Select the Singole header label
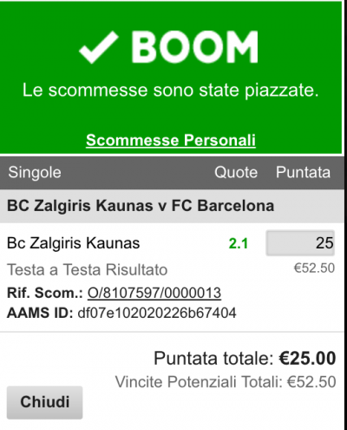Viewport: 347px width, 430px height. pyautogui.click(x=35, y=173)
